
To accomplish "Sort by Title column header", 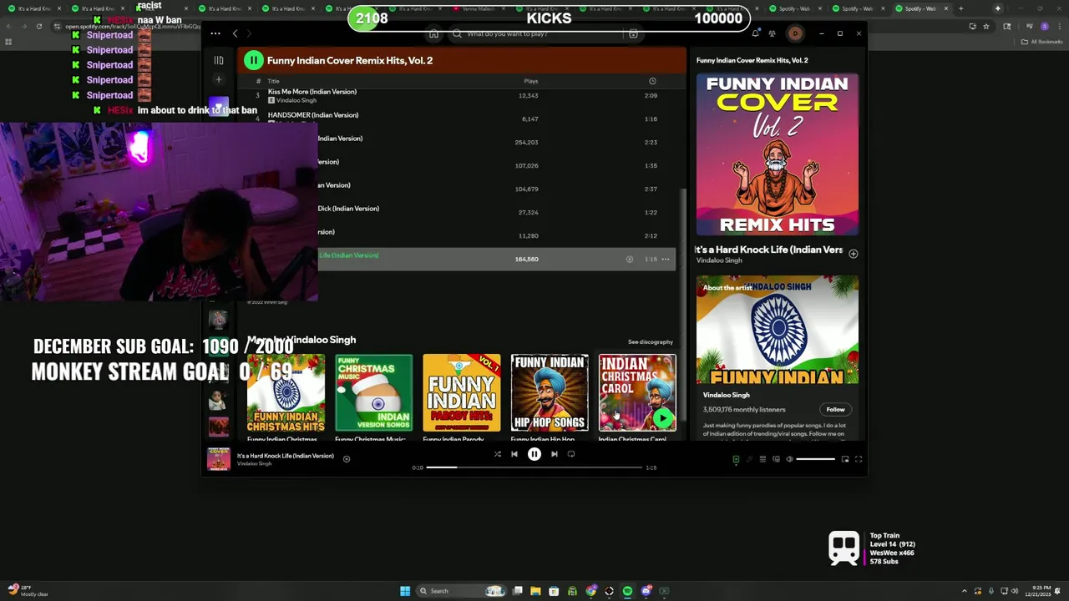I will [273, 81].
